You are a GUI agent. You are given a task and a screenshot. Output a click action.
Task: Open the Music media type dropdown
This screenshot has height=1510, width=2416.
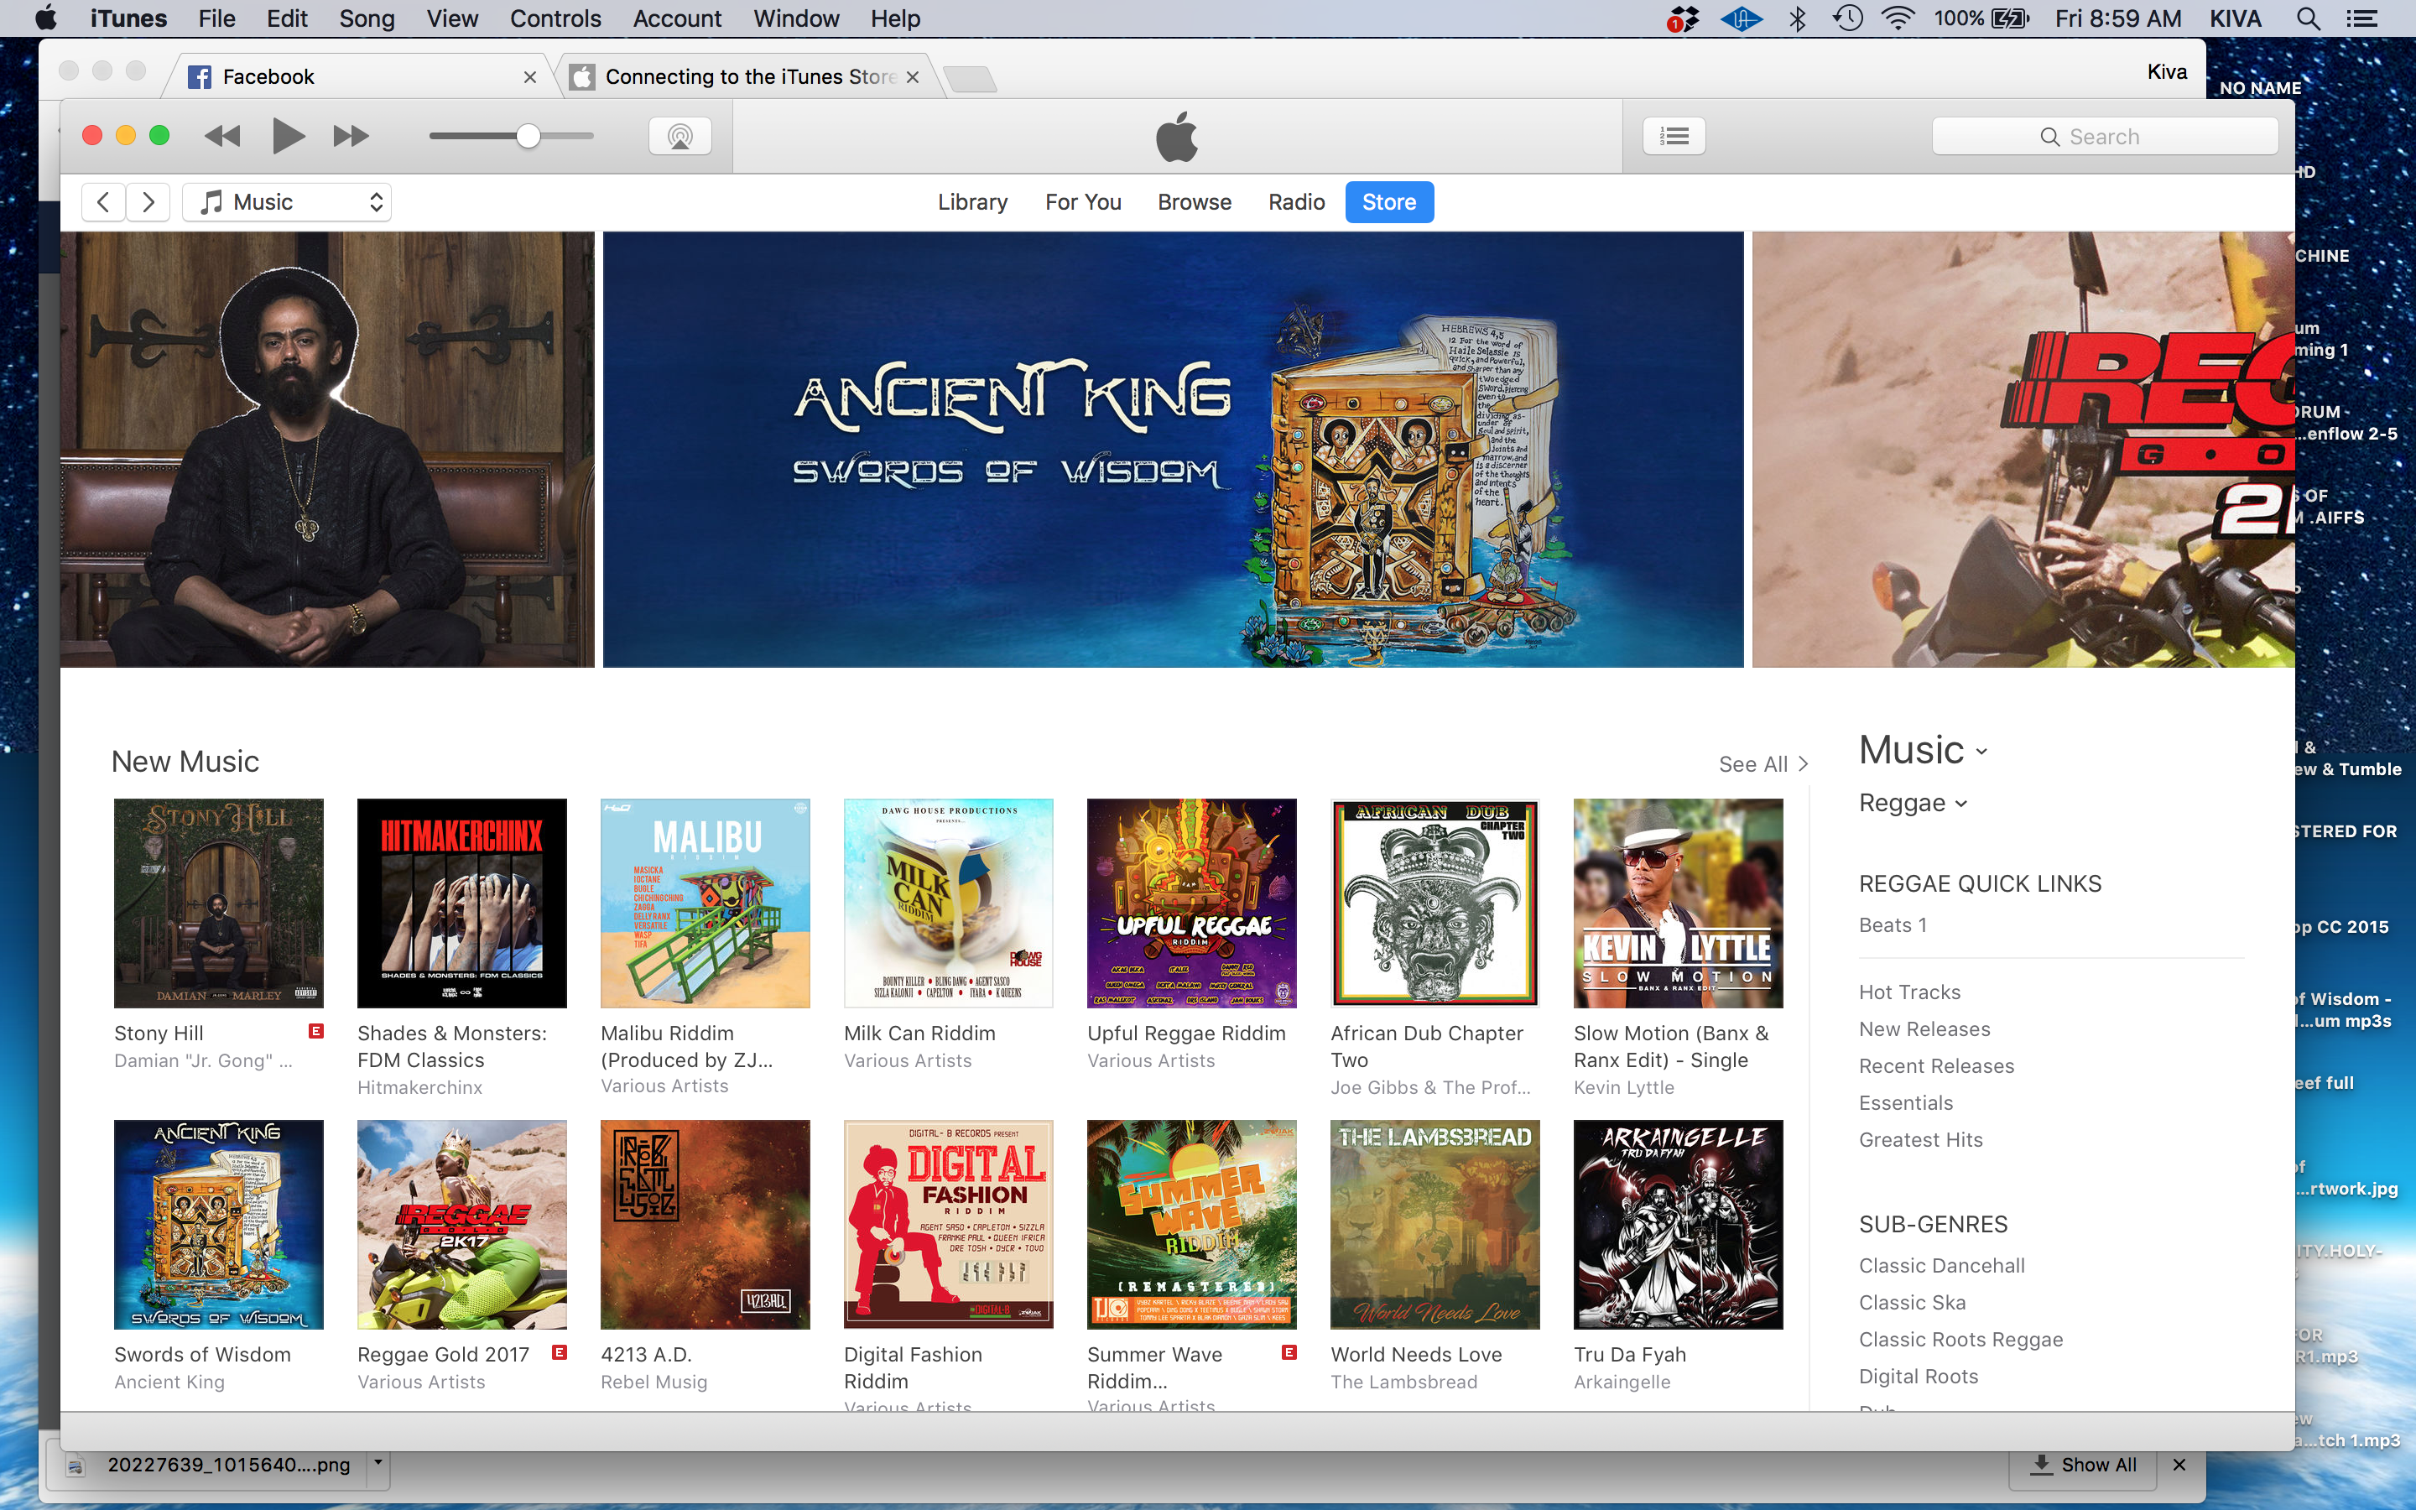288,203
